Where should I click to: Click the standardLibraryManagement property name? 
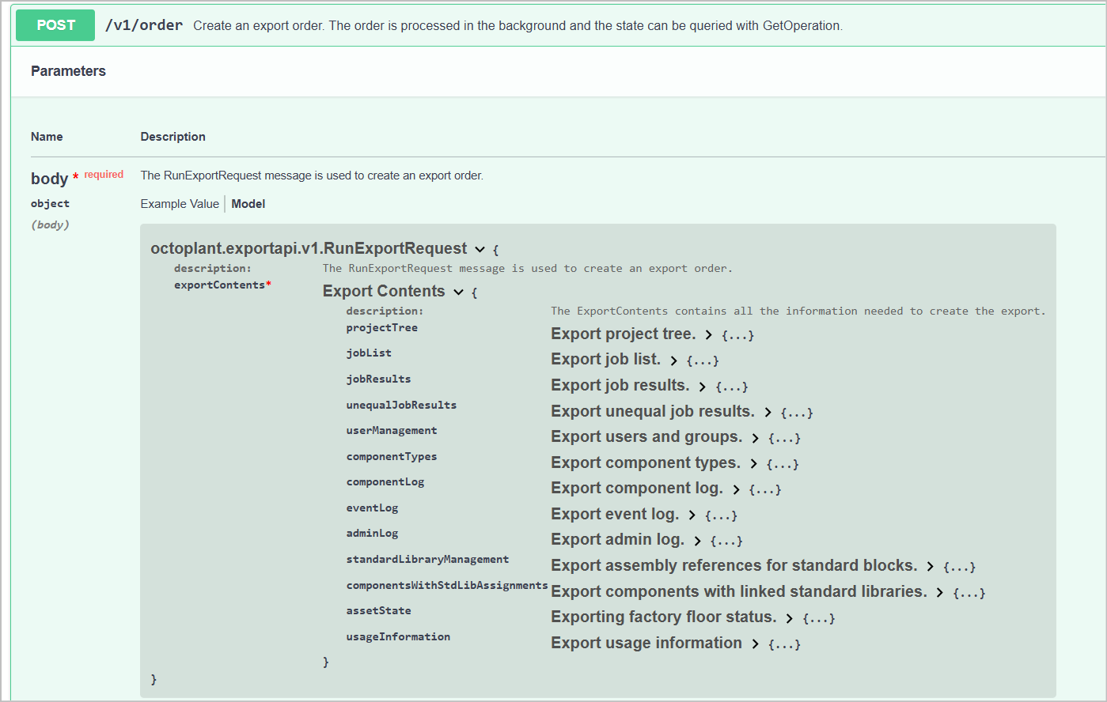click(x=428, y=559)
